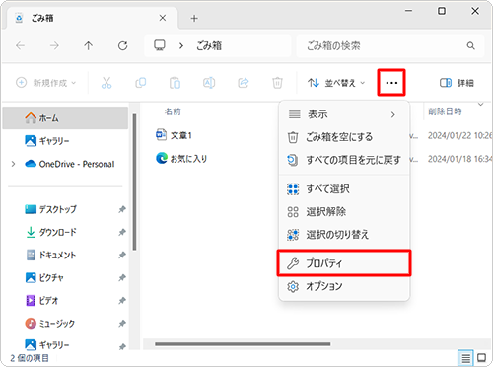
Task: Refresh the ごみ箱 folder view
Action: click(123, 45)
